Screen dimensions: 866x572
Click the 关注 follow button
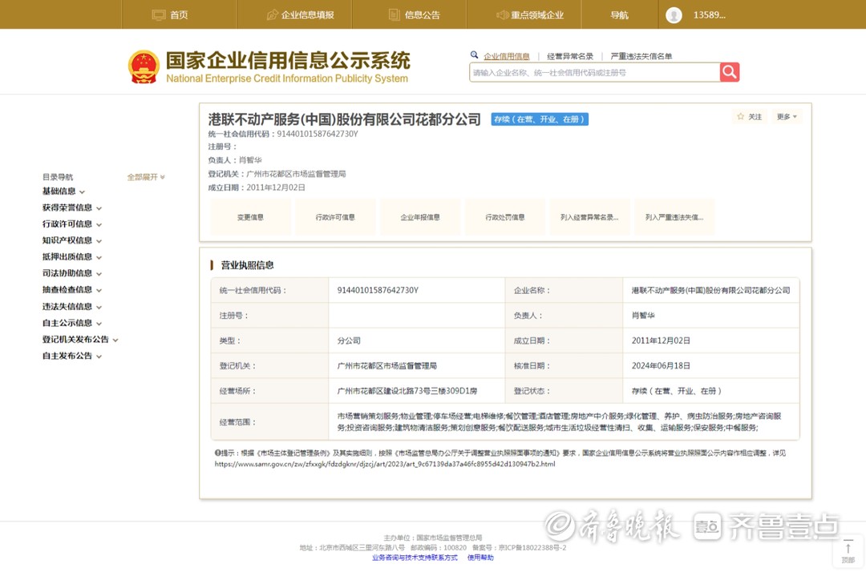click(750, 116)
